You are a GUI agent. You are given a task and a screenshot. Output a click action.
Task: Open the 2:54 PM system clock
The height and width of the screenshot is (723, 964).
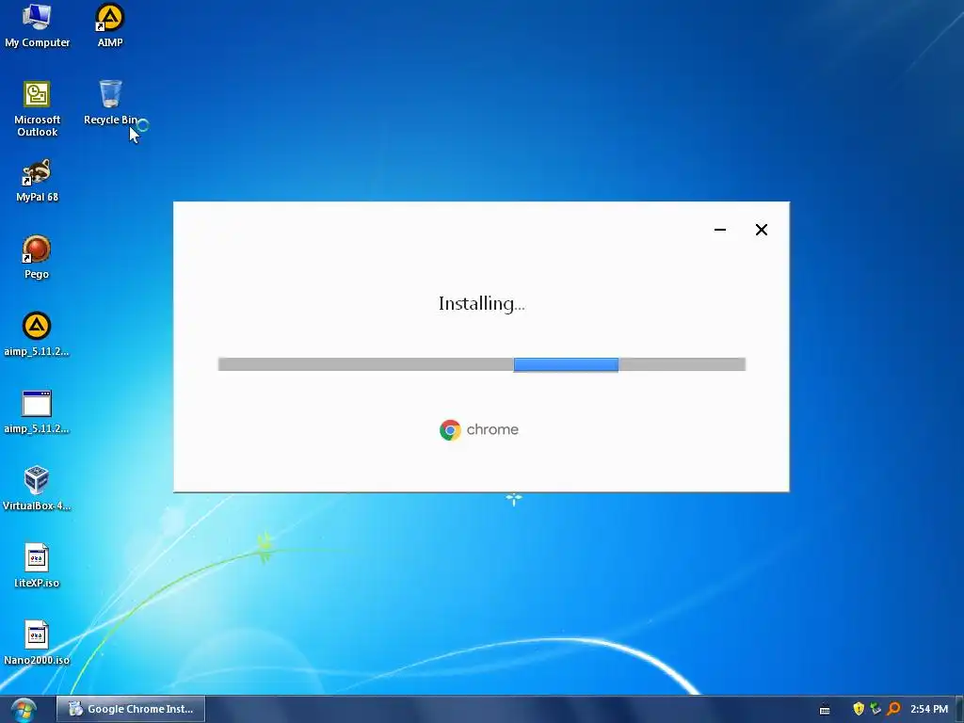pyautogui.click(x=929, y=709)
